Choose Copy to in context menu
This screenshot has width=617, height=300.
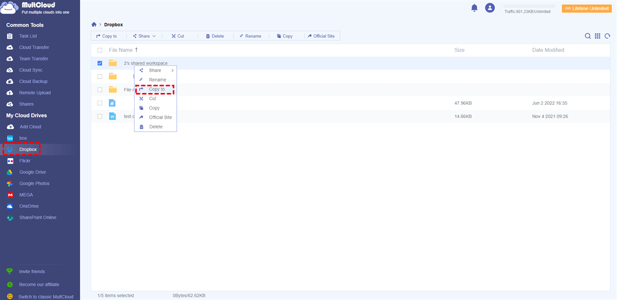coord(156,89)
